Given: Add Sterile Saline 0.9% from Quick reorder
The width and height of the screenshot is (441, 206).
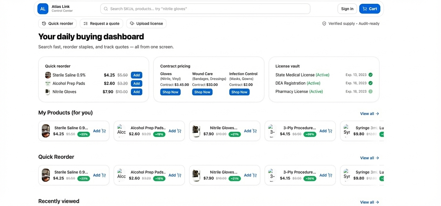Looking at the screenshot, I should tap(136, 75).
